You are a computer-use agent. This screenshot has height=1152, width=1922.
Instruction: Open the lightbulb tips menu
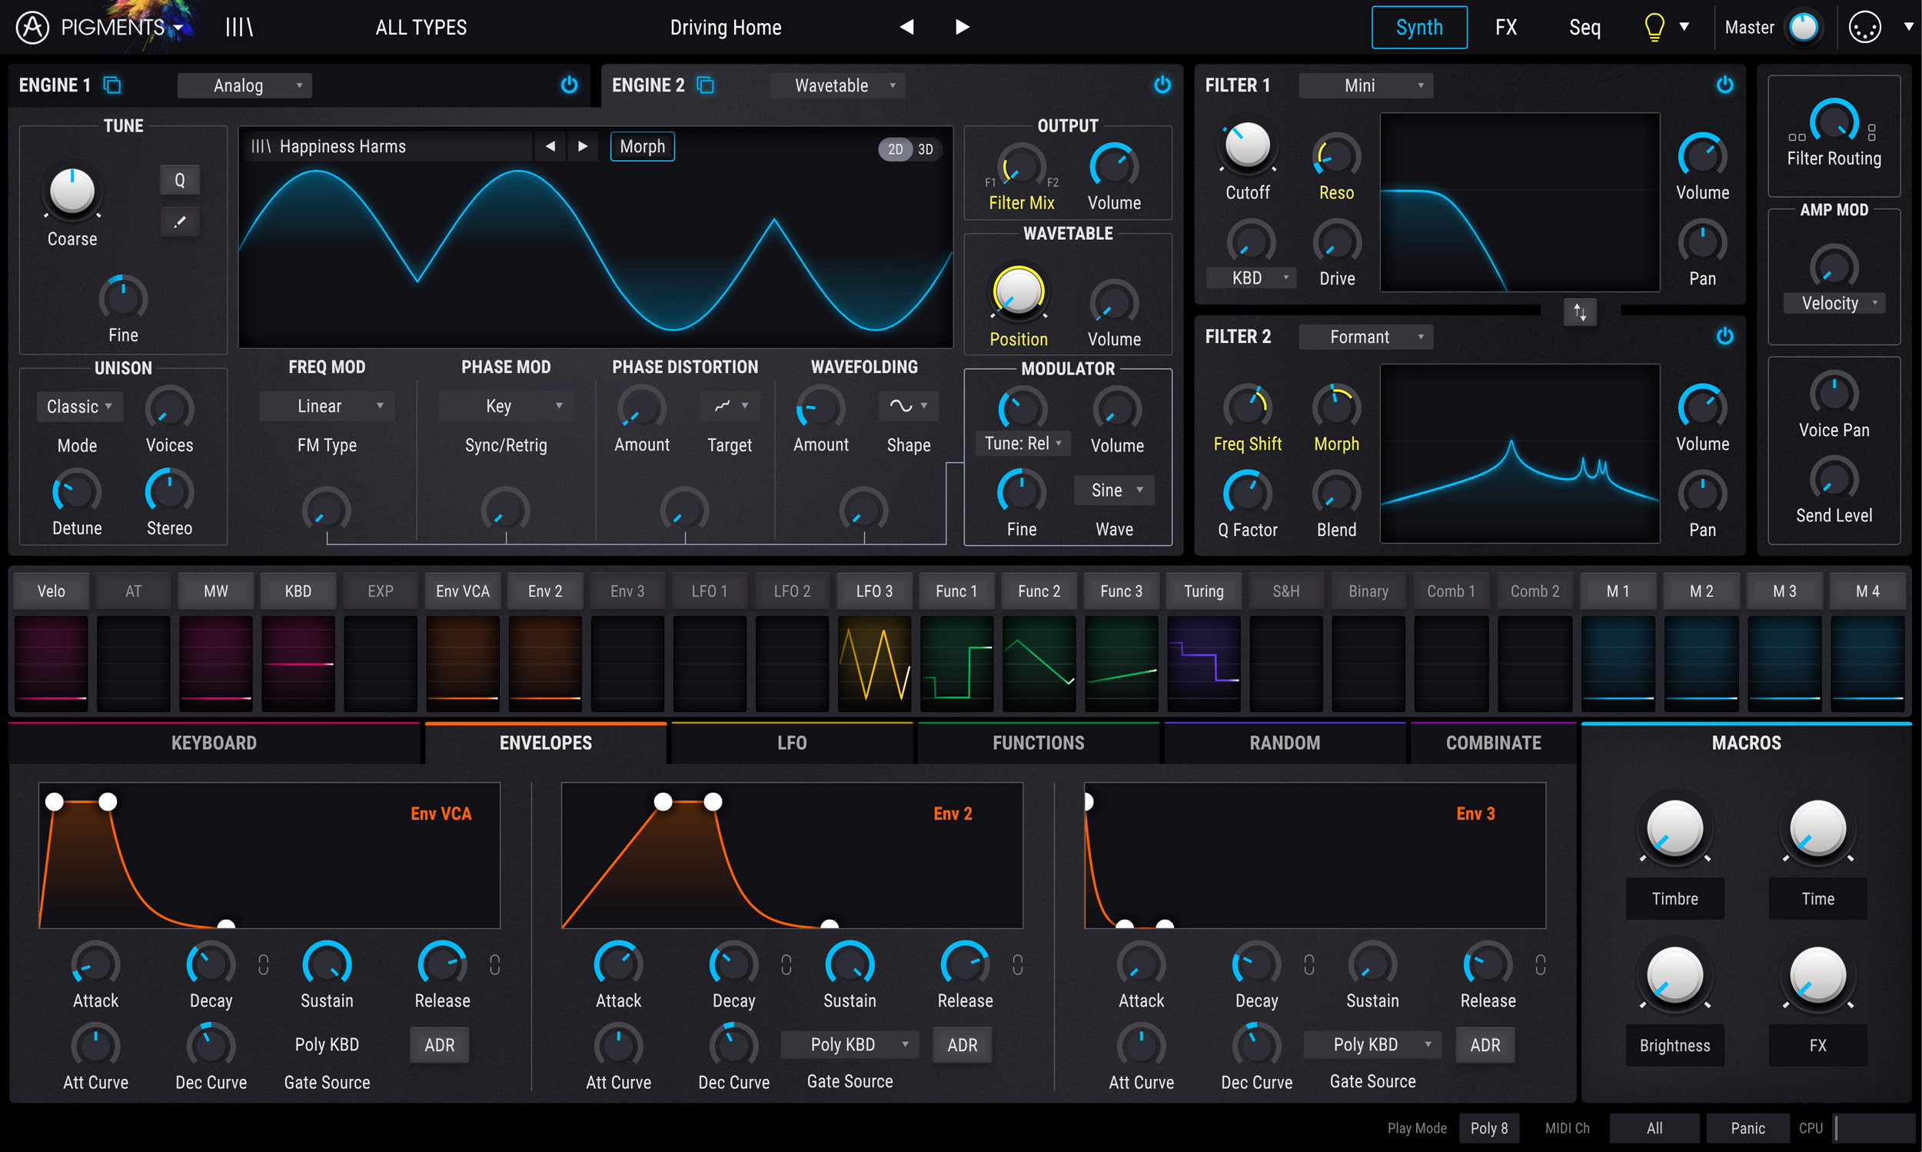pos(1654,26)
